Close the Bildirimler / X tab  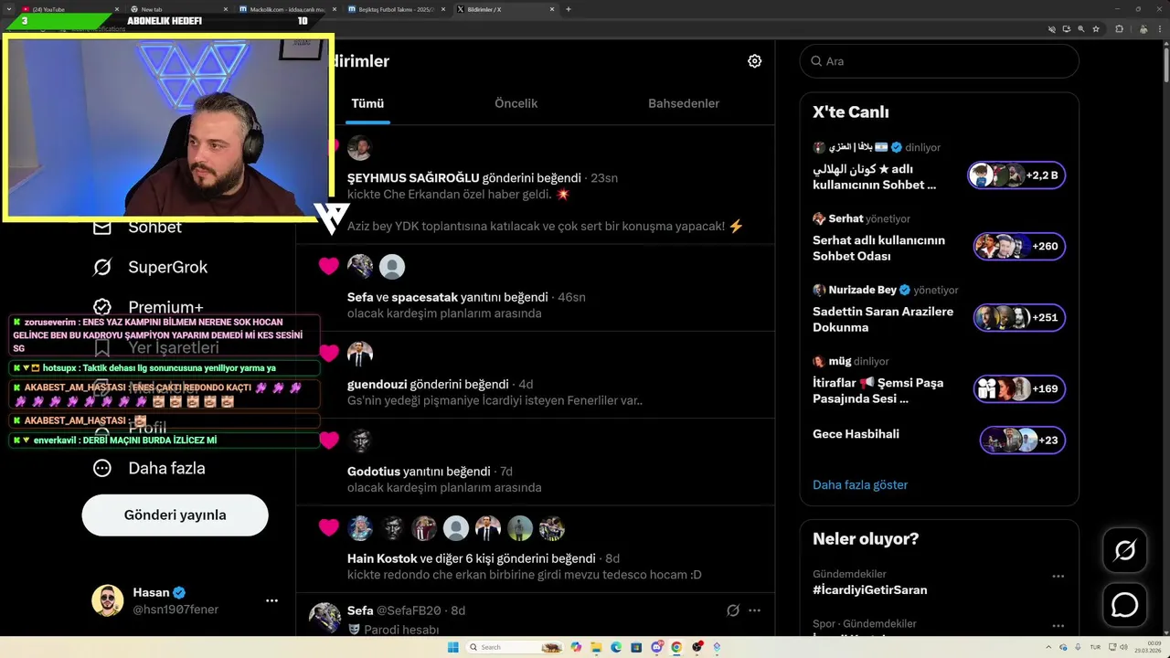(552, 9)
